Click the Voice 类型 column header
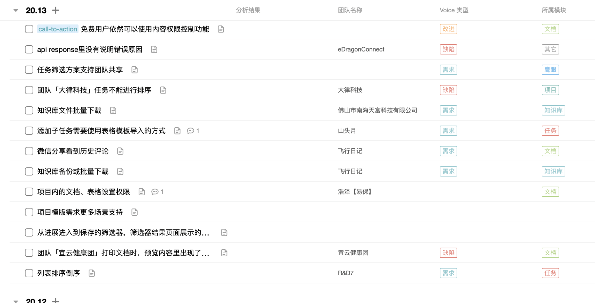 pyautogui.click(x=454, y=10)
